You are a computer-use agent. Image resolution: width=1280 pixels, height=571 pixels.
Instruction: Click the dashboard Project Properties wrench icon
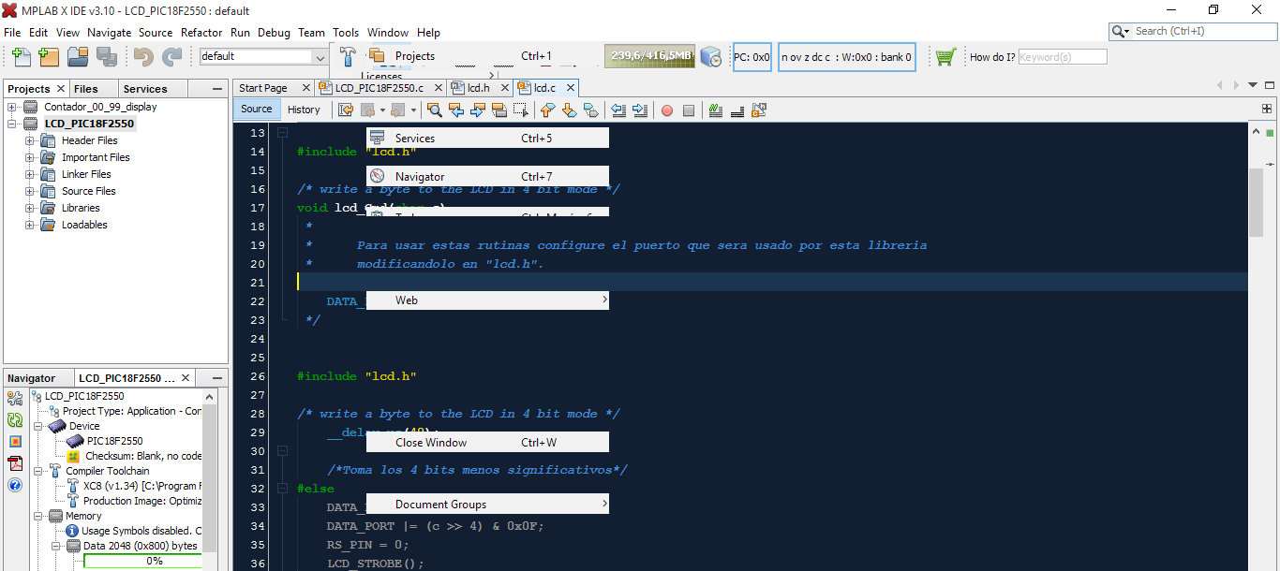point(15,399)
